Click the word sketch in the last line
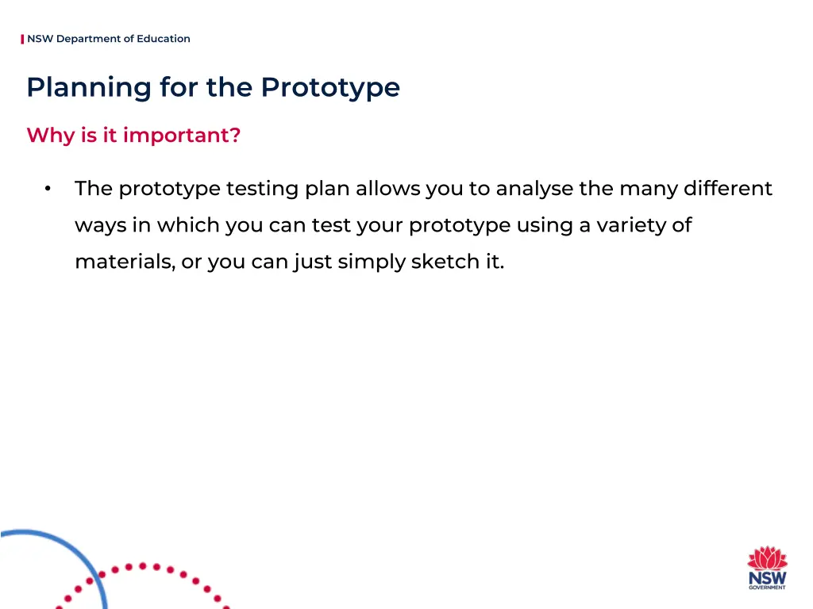Viewport: 813px width, 609px height. point(445,262)
